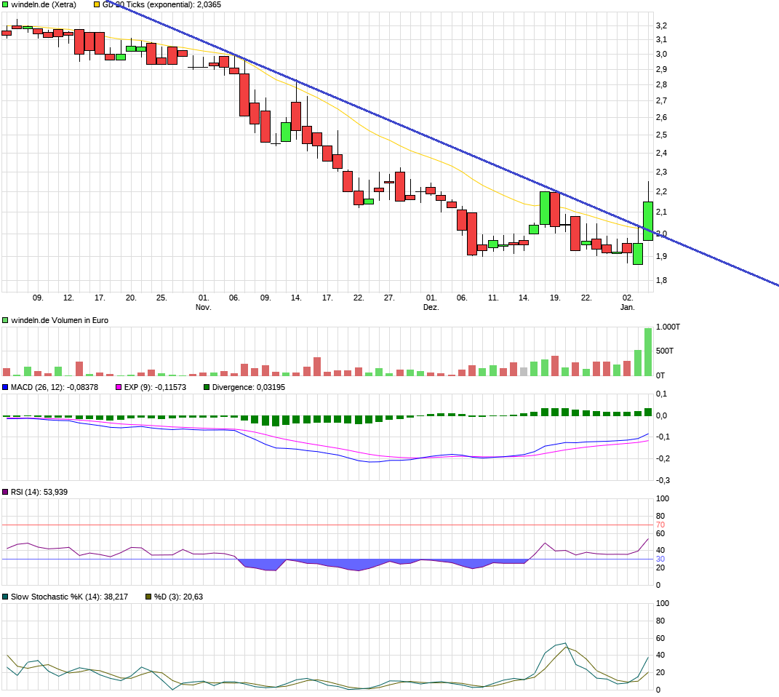Click the tallest green volume bar at far right

click(x=647, y=352)
